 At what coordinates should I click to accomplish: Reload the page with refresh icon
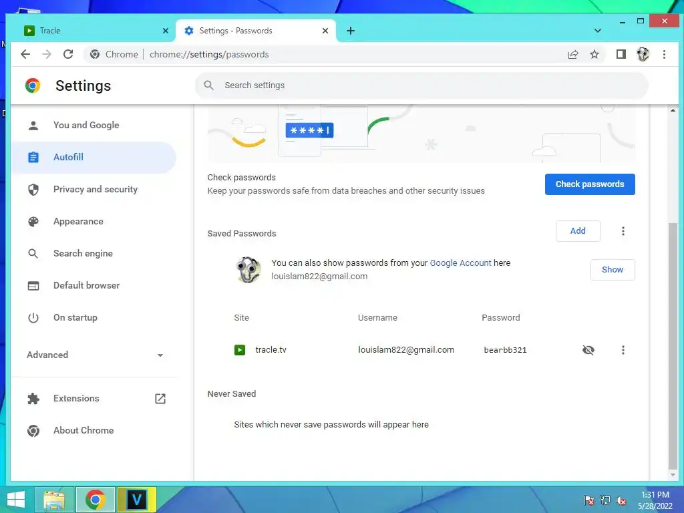(68, 54)
